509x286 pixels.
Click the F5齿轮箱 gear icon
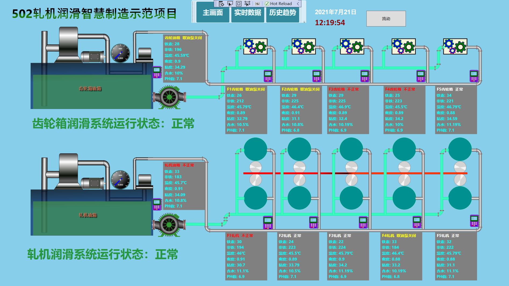click(455, 46)
